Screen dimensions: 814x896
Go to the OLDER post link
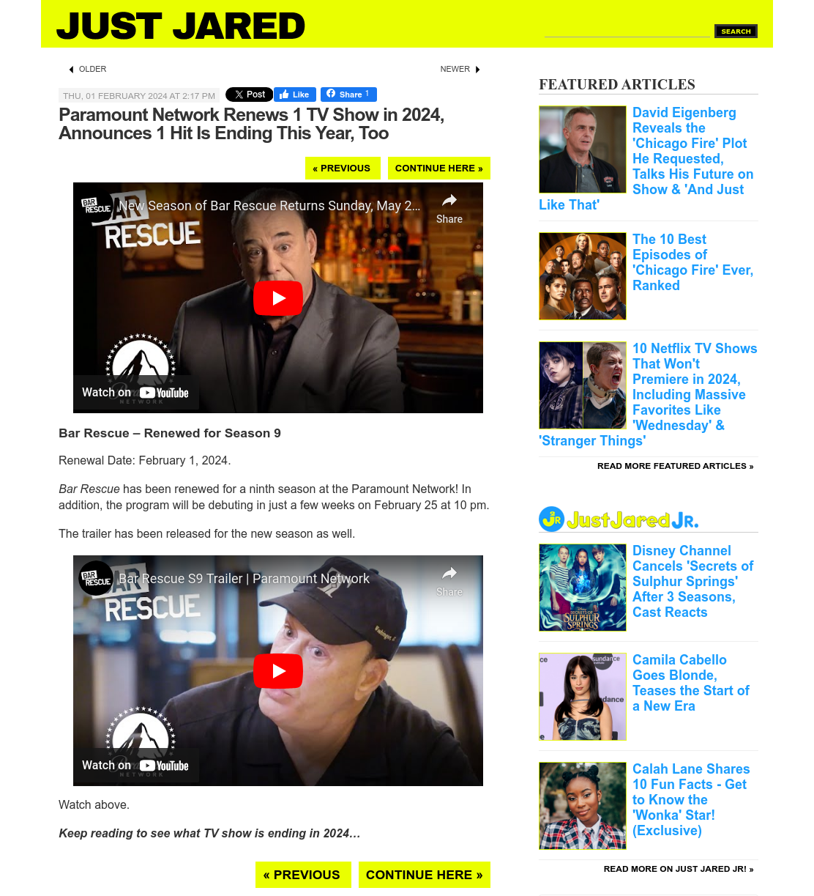pyautogui.click(x=88, y=69)
